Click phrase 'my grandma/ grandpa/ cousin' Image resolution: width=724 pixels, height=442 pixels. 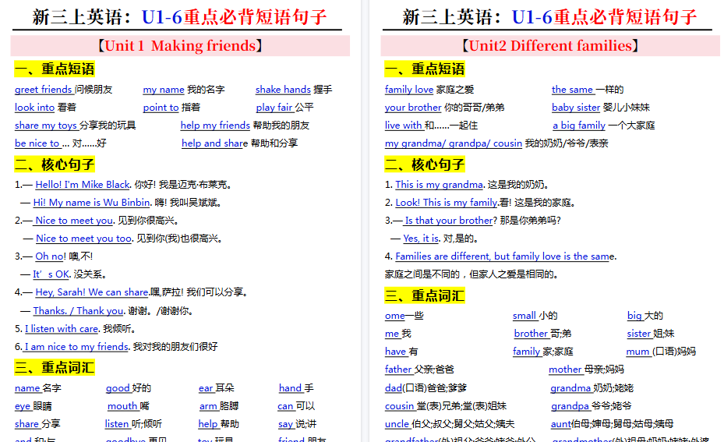pos(454,143)
